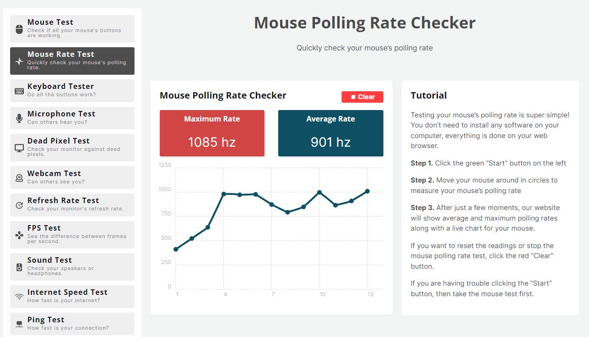Click the Average Rate teal card
Screen dimensions: 589x337
click(x=331, y=133)
